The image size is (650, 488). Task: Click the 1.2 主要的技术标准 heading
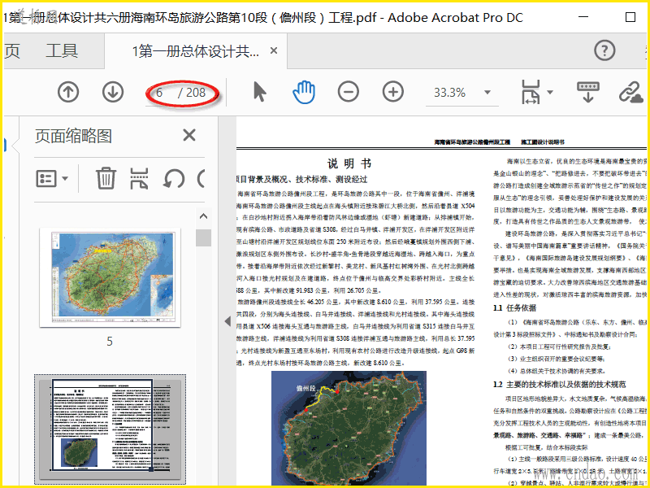[559, 384]
